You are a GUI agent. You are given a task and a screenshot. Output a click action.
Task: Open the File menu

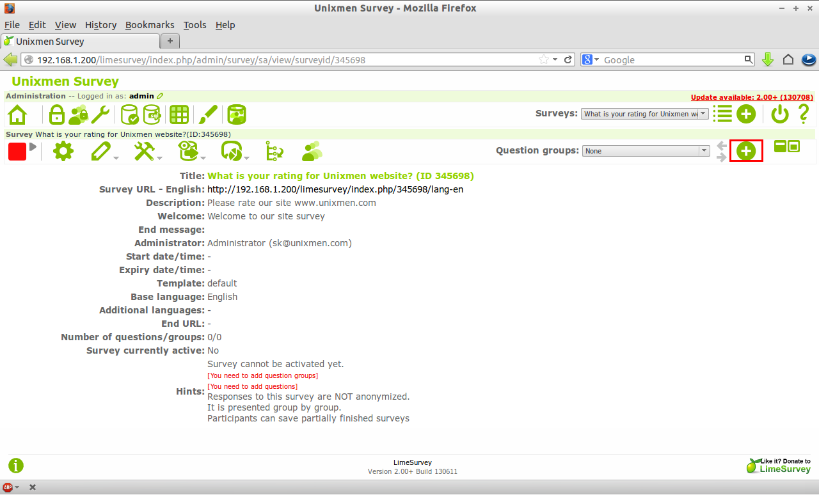[12, 25]
